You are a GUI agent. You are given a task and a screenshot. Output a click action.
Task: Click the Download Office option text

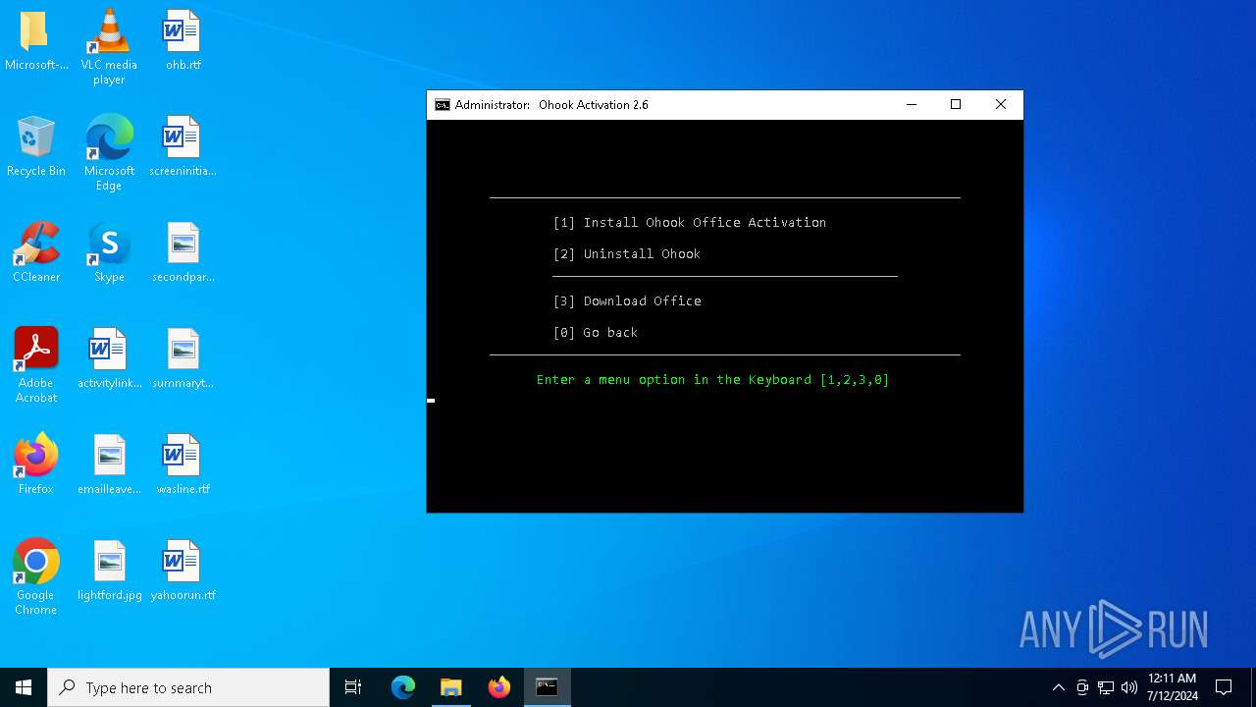627,301
